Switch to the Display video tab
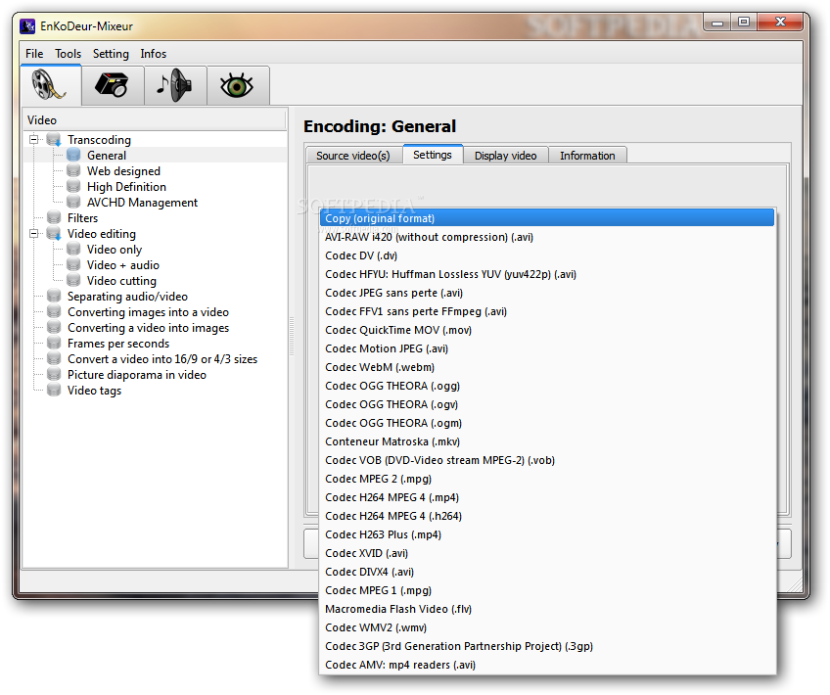Screen dimensions: 830x695 coord(505,156)
